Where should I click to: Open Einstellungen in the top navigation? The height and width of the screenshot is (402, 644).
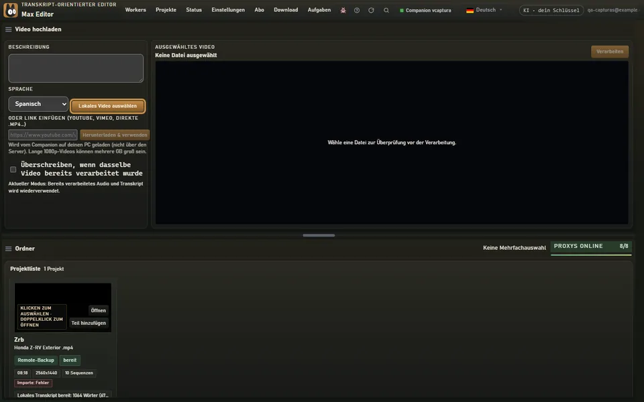click(228, 10)
